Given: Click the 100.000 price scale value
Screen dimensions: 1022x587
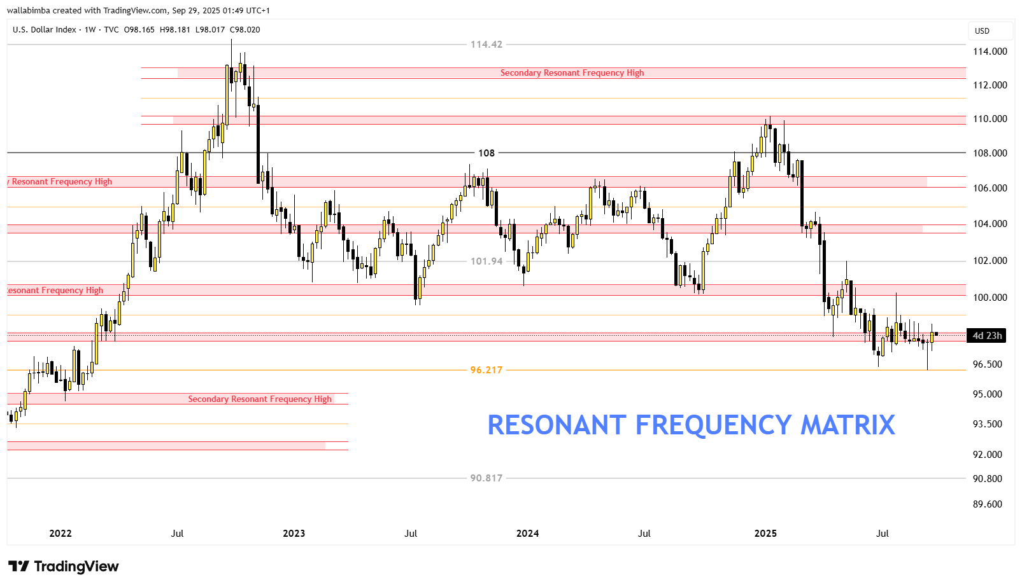Looking at the screenshot, I should [x=990, y=298].
